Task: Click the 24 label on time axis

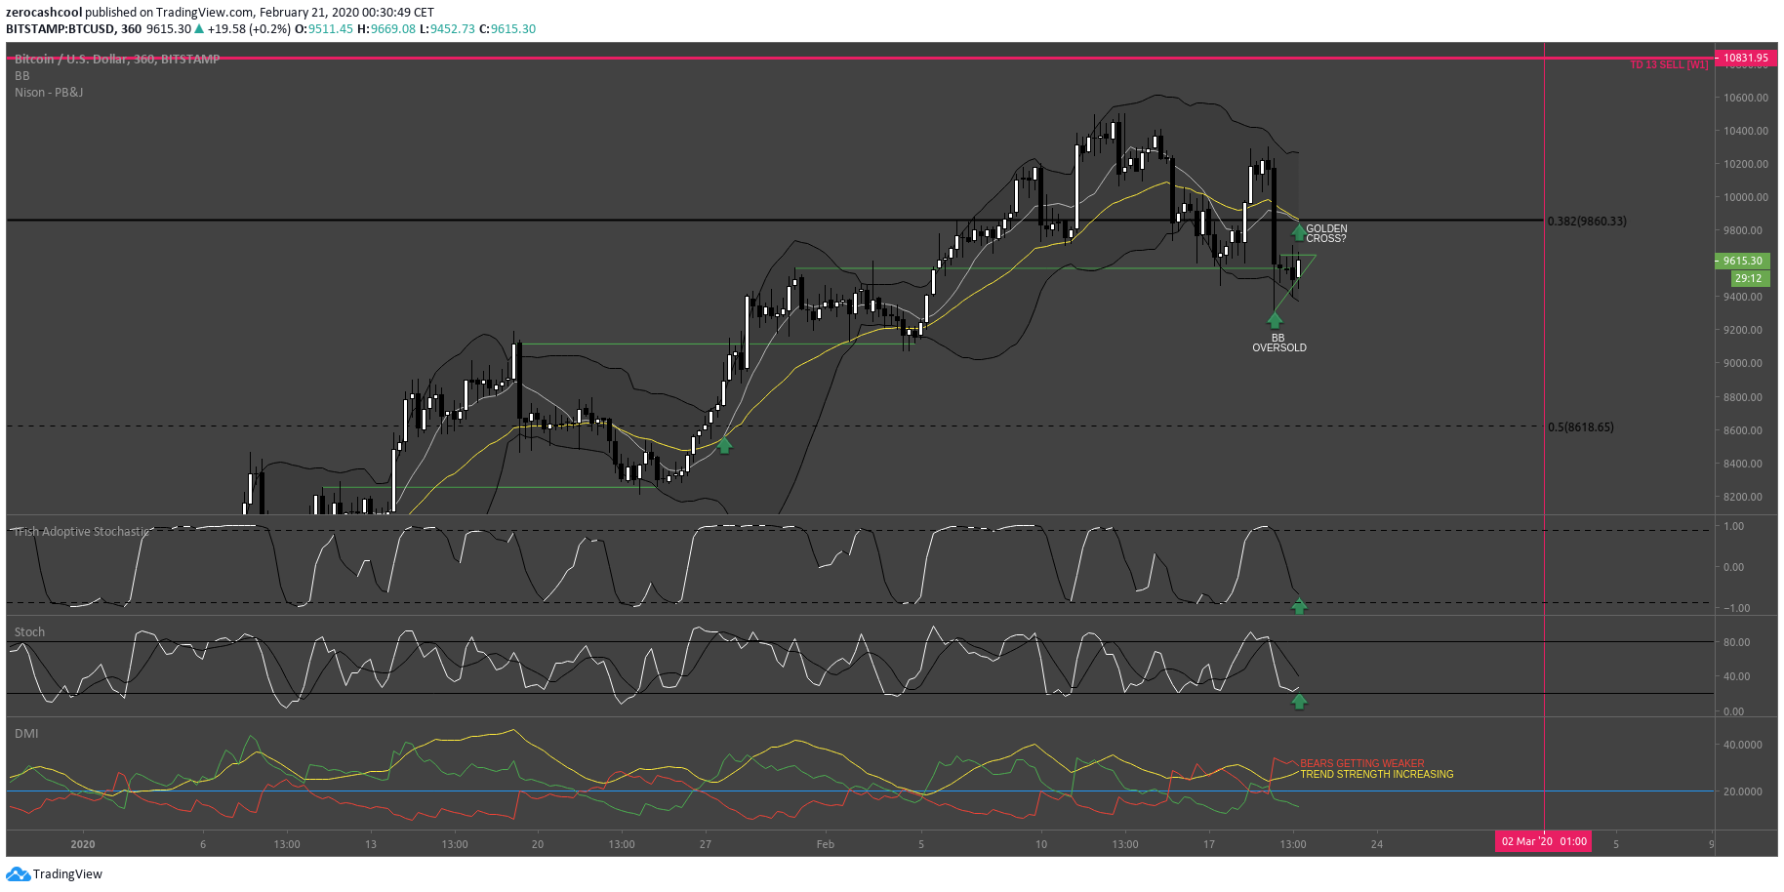Action: click(1377, 844)
